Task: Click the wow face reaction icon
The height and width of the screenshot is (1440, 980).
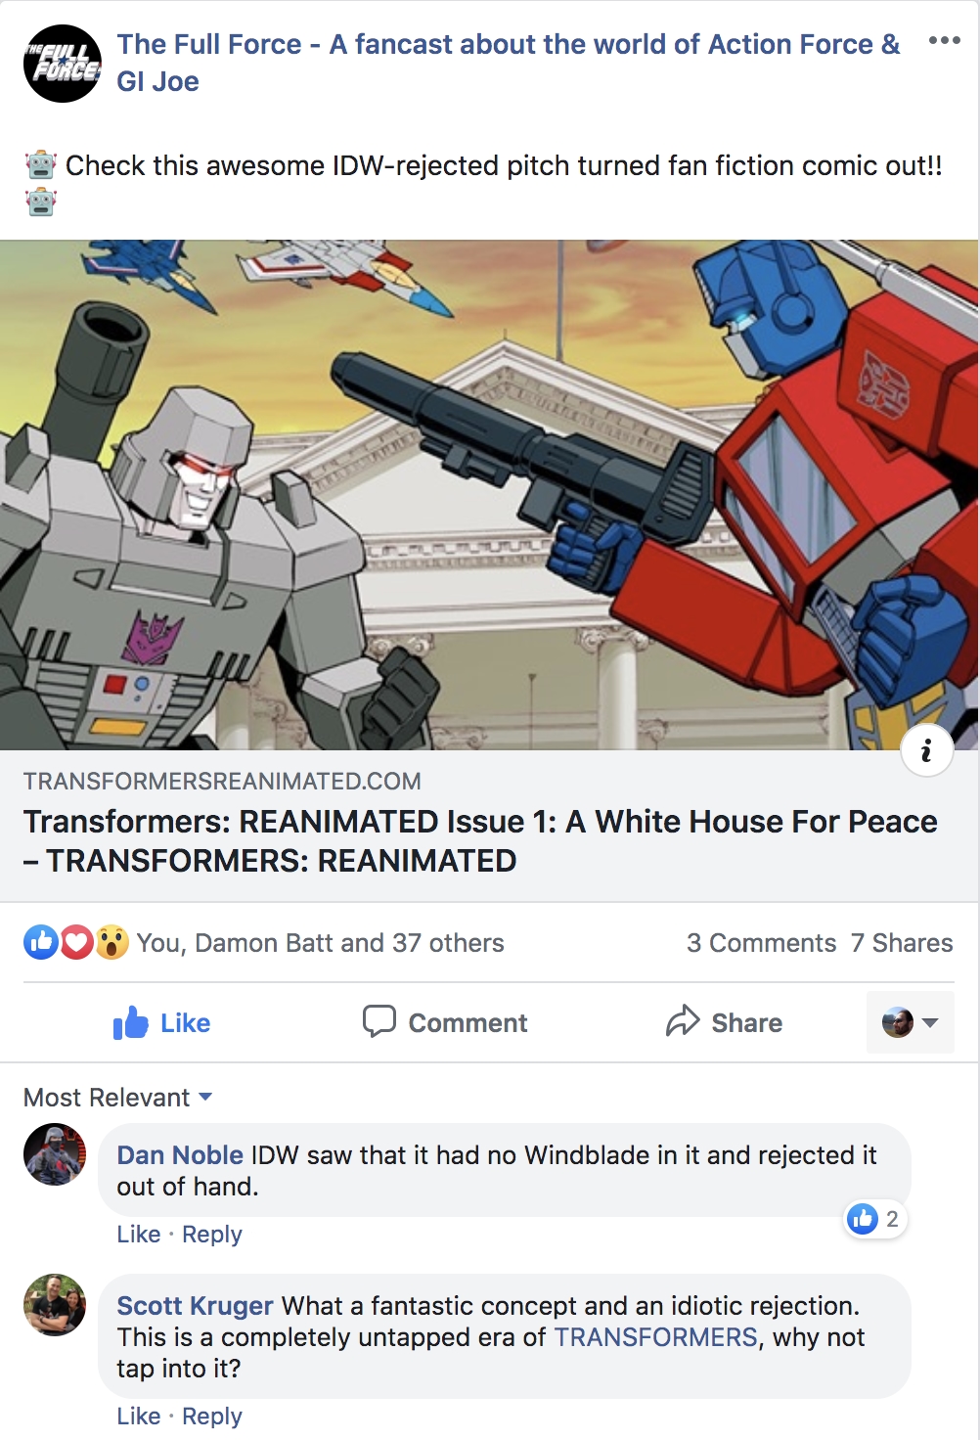Action: click(111, 943)
